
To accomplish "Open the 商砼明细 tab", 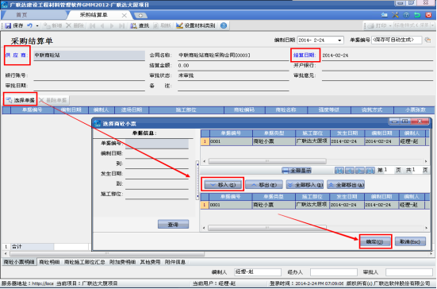I will [49, 262].
